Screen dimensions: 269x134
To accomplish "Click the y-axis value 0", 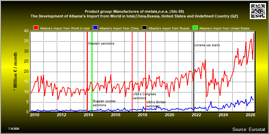I will pyautogui.click(x=28, y=112).
